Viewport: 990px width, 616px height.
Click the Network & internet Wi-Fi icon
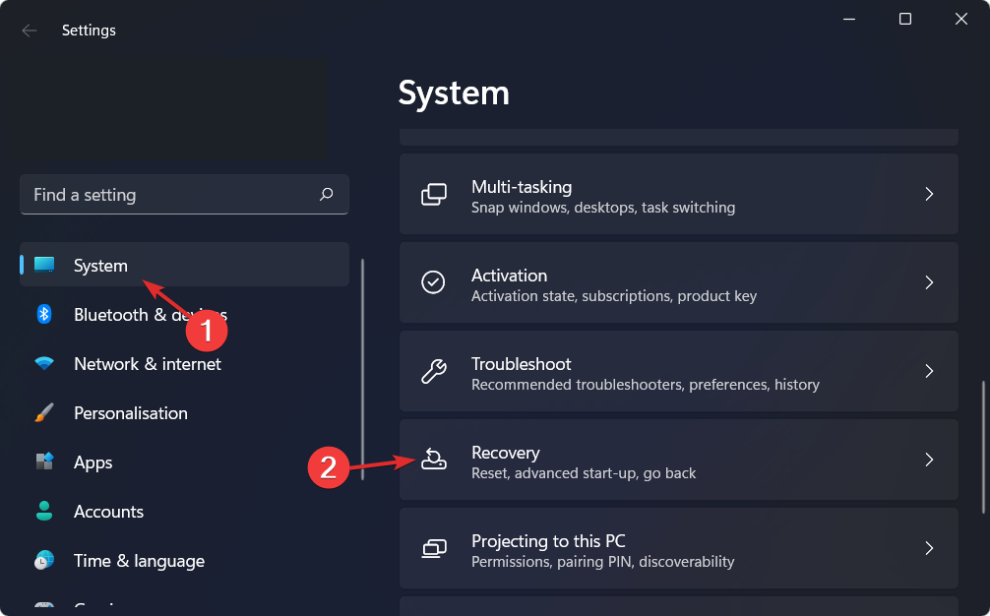click(44, 363)
